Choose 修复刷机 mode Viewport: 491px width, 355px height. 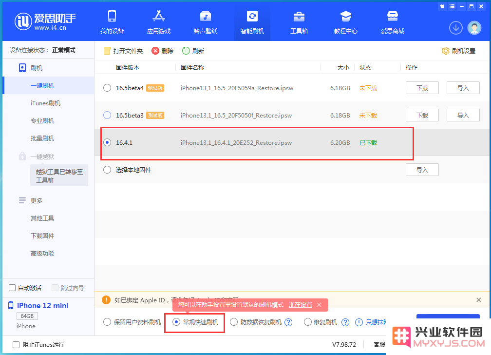point(308,322)
